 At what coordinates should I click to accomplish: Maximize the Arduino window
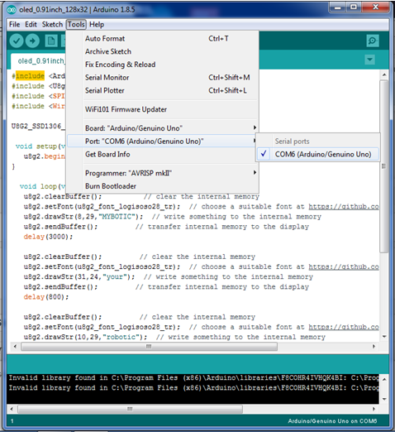[x=355, y=7]
